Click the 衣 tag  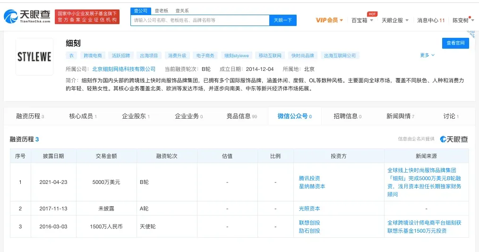point(71,56)
